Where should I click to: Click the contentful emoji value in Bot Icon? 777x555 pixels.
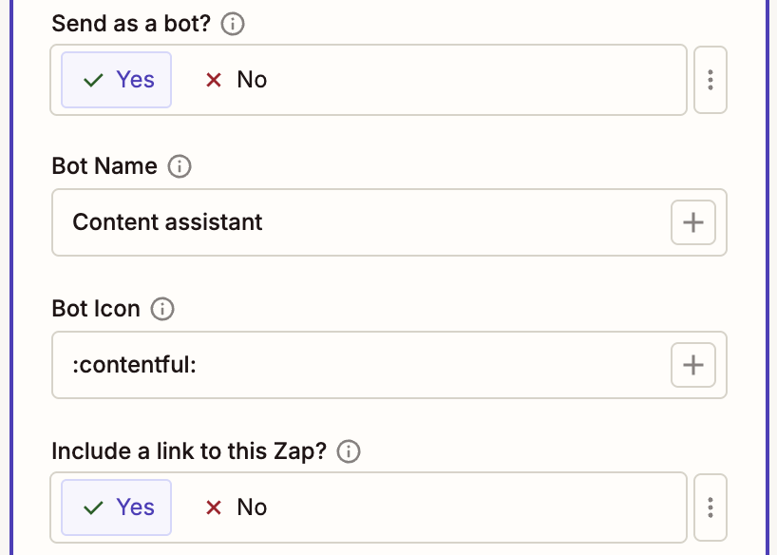(134, 364)
